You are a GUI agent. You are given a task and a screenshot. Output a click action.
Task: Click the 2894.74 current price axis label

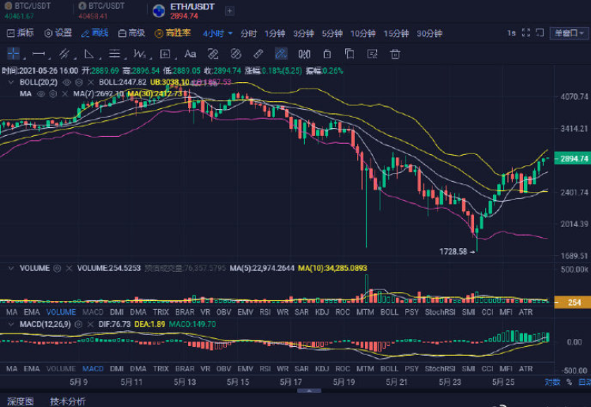(573, 159)
